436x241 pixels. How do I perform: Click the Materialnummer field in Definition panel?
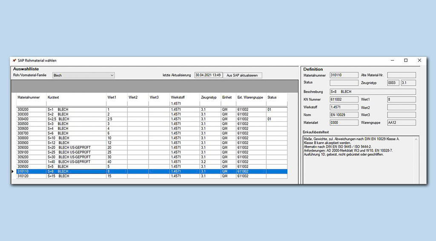tap(344, 75)
